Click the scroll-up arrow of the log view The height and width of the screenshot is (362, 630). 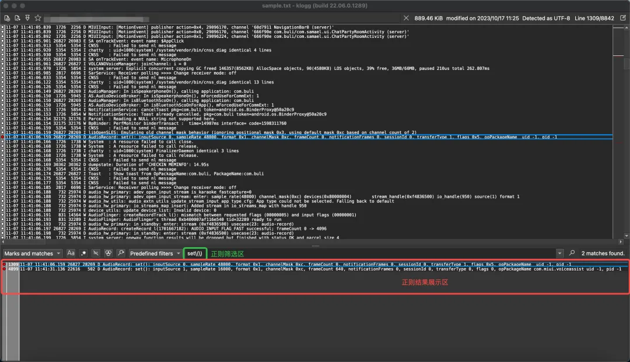[626, 27]
